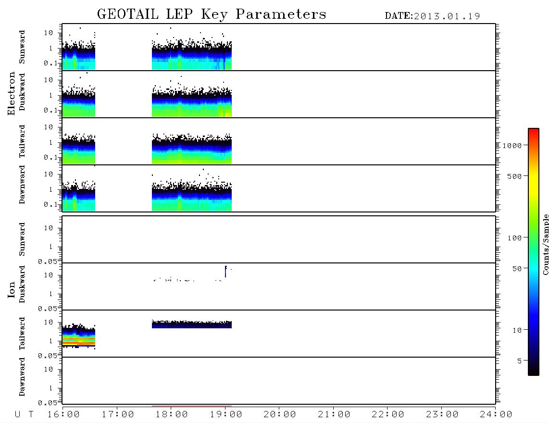
Task: Select the 23:00 time axis label
Action: 442,415
